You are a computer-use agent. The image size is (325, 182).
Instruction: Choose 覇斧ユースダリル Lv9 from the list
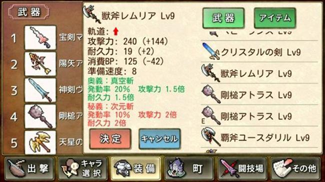(259, 137)
